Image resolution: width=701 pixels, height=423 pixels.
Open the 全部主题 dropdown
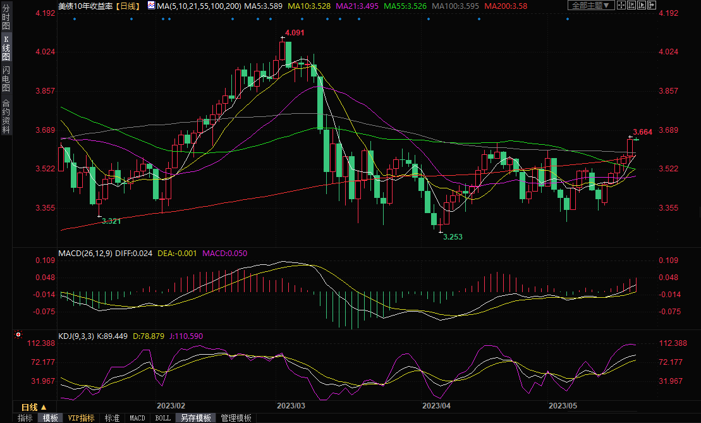click(x=590, y=5)
